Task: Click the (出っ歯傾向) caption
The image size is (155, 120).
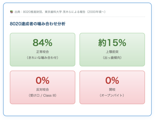Action: click(112, 57)
